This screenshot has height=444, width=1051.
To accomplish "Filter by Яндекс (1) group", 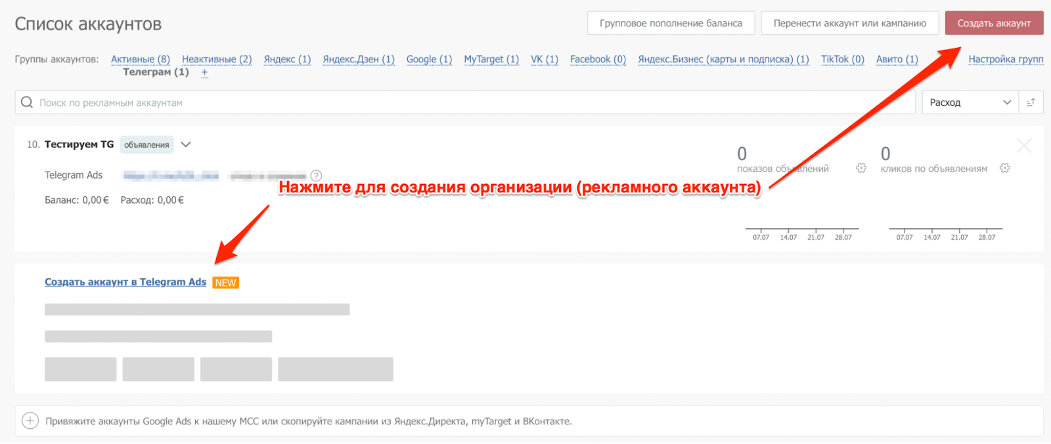I will pyautogui.click(x=287, y=59).
